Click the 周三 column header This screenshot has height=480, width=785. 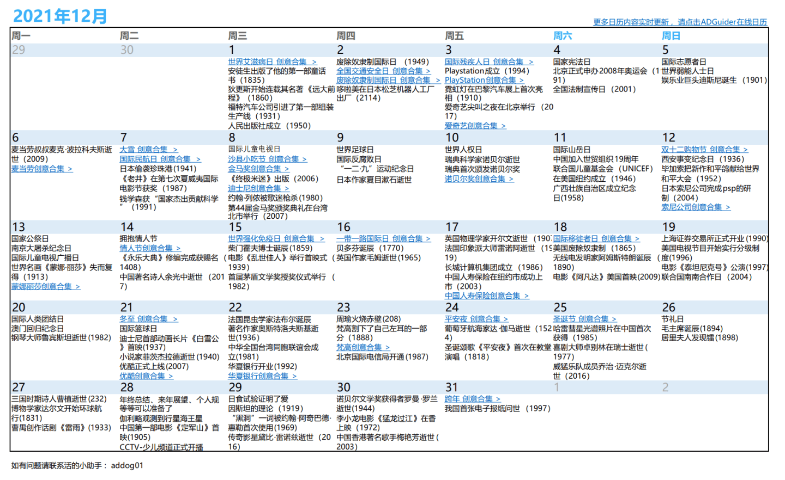point(238,35)
